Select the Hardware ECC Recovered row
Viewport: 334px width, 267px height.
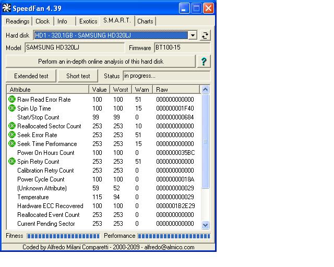pyautogui.click(x=104, y=206)
